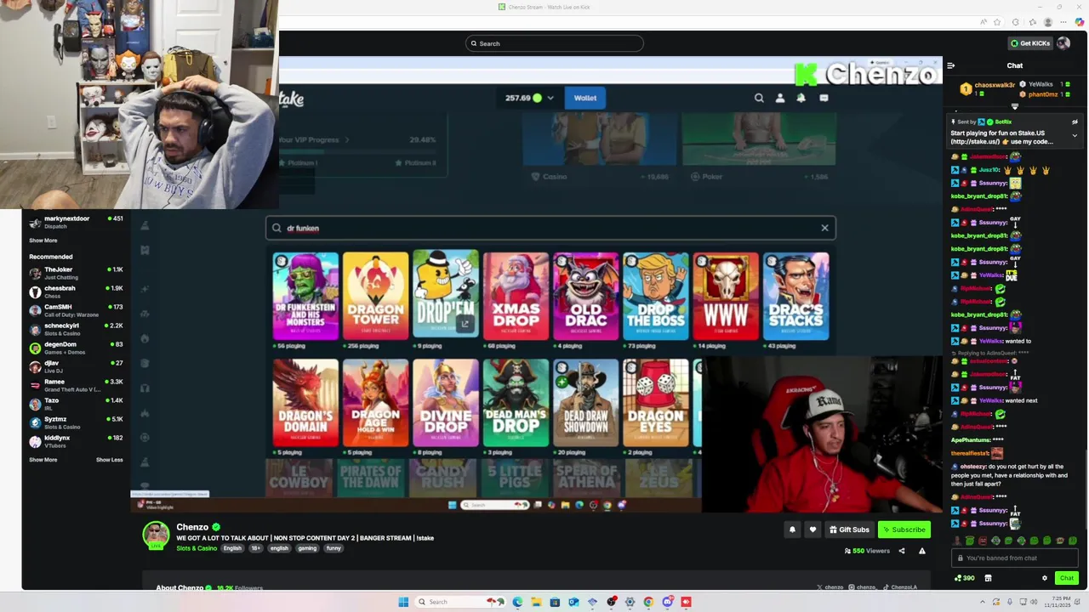Image resolution: width=1089 pixels, height=612 pixels.
Task: Open the Windows Start menu
Action: point(403,602)
